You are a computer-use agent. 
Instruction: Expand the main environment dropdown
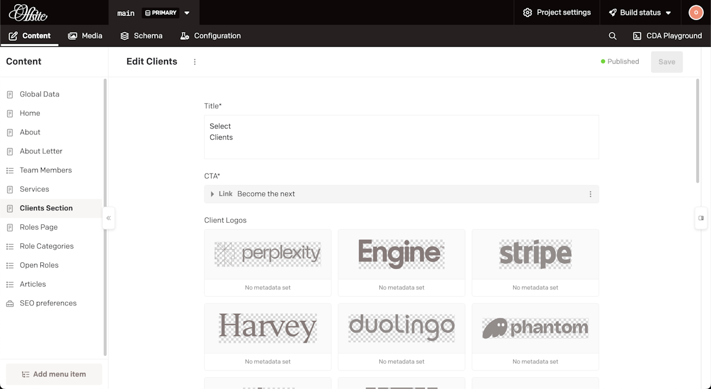coord(187,13)
